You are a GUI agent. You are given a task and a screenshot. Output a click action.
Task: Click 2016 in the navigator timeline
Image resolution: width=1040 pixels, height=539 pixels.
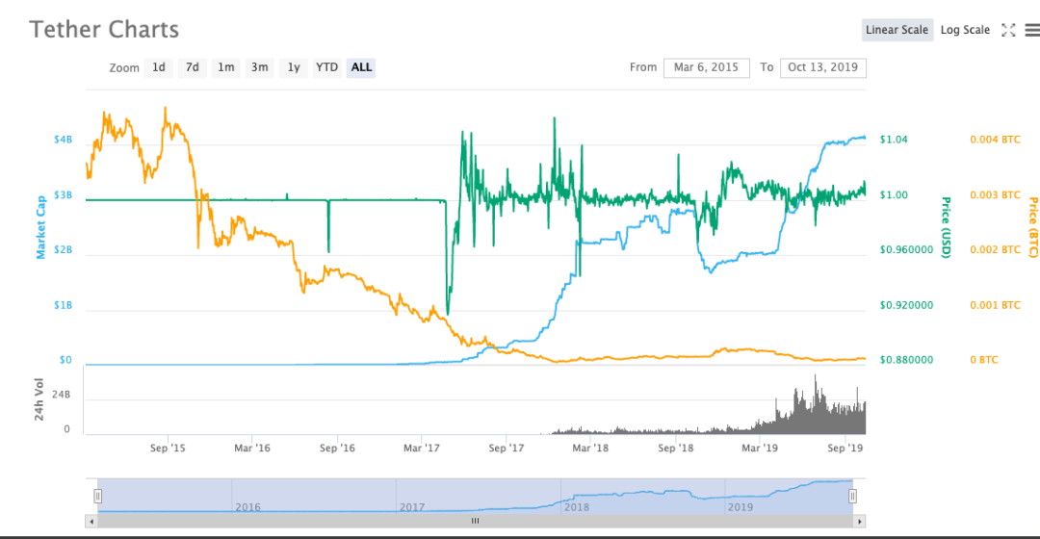coord(248,507)
